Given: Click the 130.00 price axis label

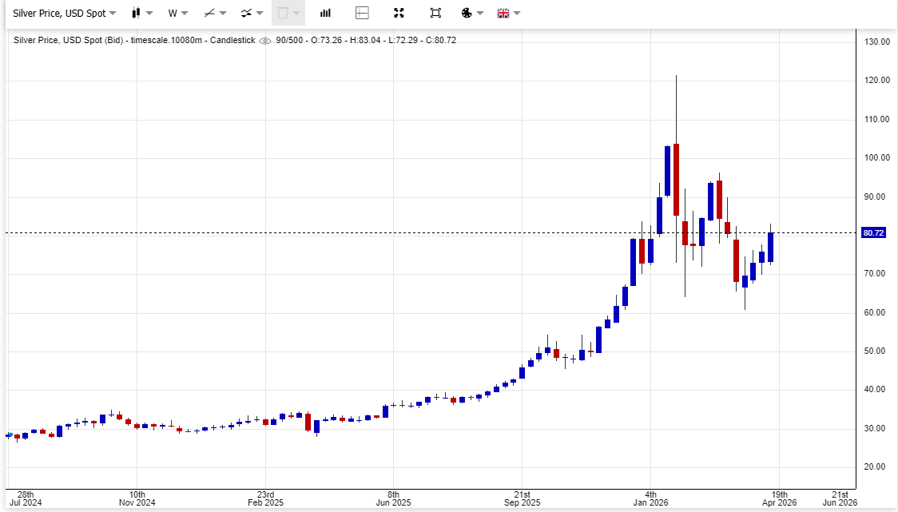Looking at the screenshot, I should tap(877, 42).
